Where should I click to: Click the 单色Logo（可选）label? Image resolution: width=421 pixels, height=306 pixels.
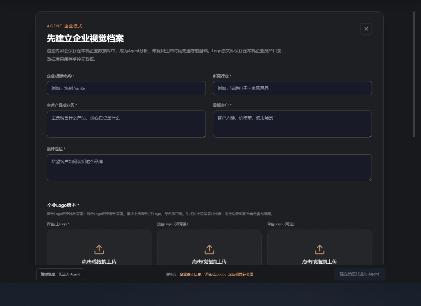point(281,224)
